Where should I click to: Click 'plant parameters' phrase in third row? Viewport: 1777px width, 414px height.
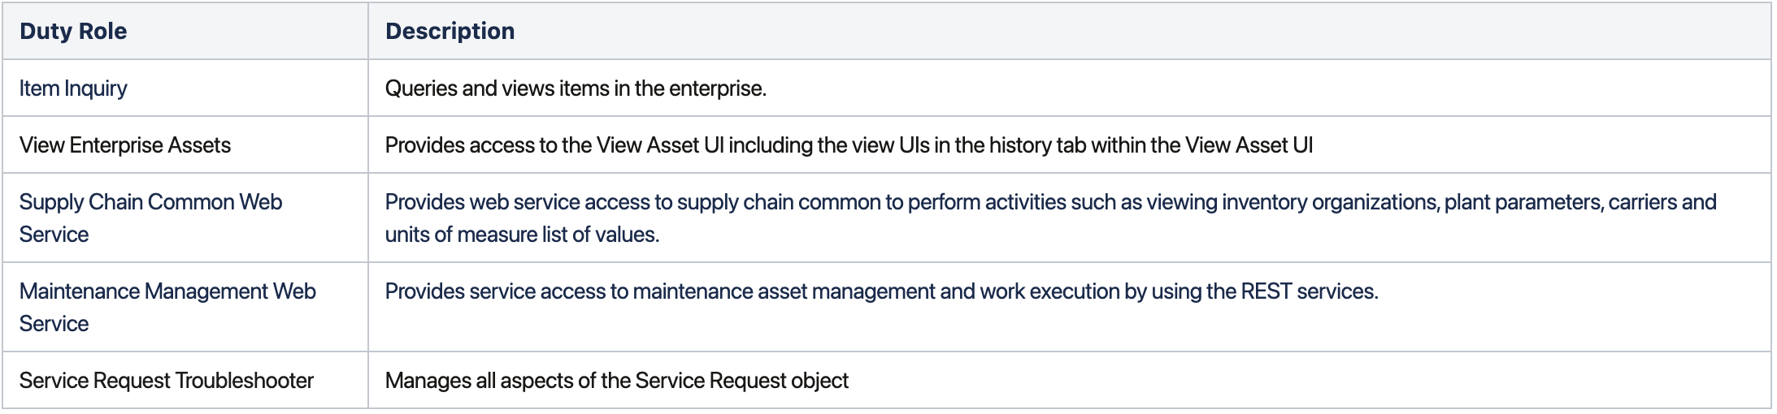(x=1522, y=201)
